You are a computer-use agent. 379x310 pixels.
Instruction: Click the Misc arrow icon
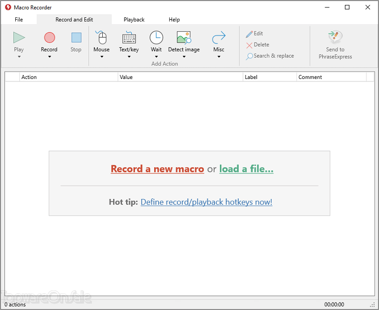pyautogui.click(x=219, y=38)
